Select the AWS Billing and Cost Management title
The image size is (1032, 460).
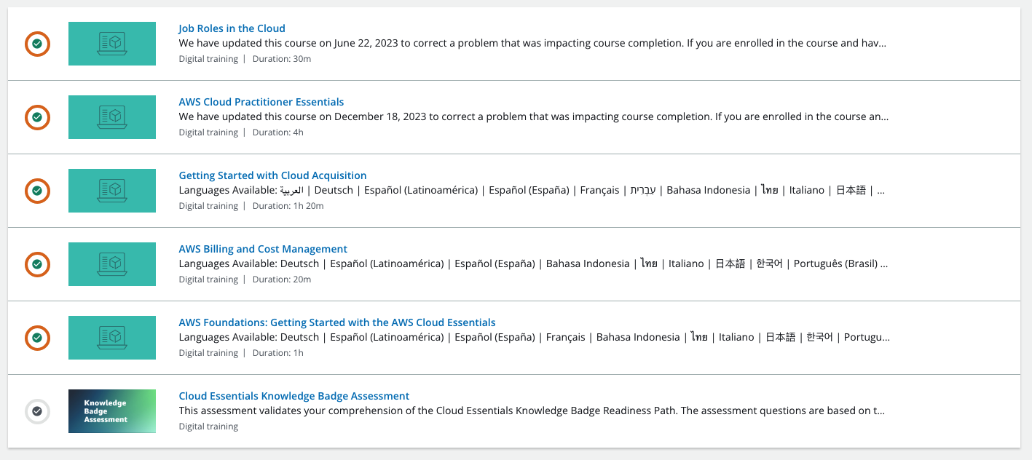click(263, 248)
